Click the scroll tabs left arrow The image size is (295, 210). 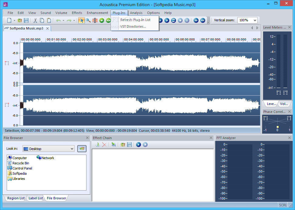252,28
